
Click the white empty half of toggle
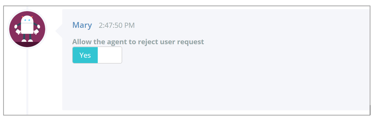click(110, 55)
